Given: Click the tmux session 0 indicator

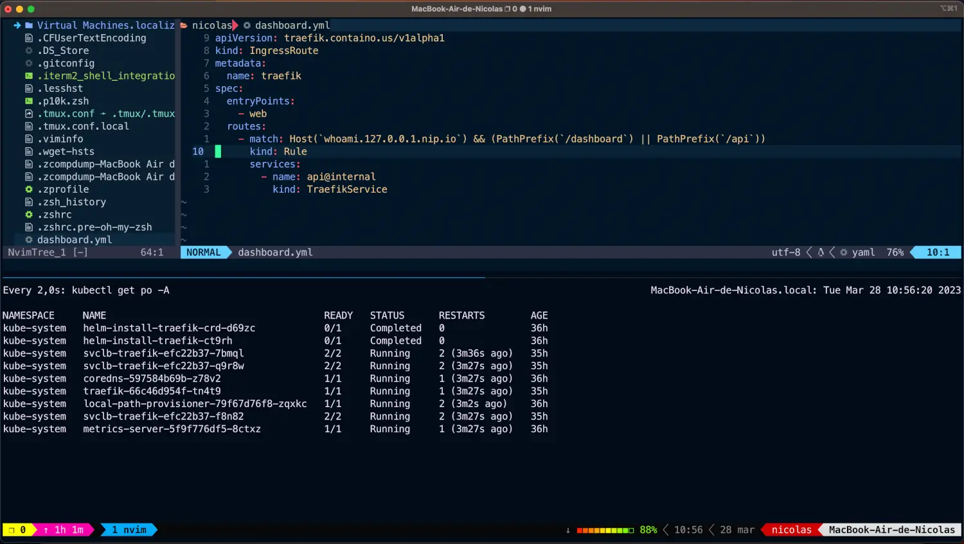Looking at the screenshot, I should (x=18, y=530).
